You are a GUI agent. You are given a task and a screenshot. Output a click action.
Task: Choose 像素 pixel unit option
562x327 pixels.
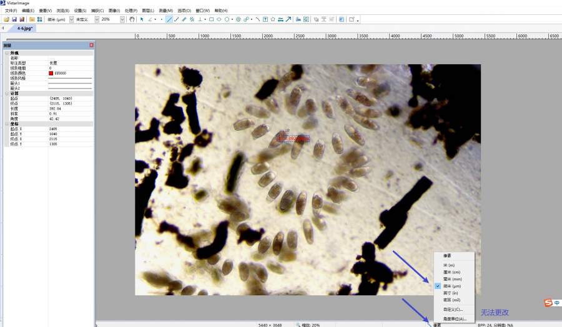pyautogui.click(x=447, y=255)
